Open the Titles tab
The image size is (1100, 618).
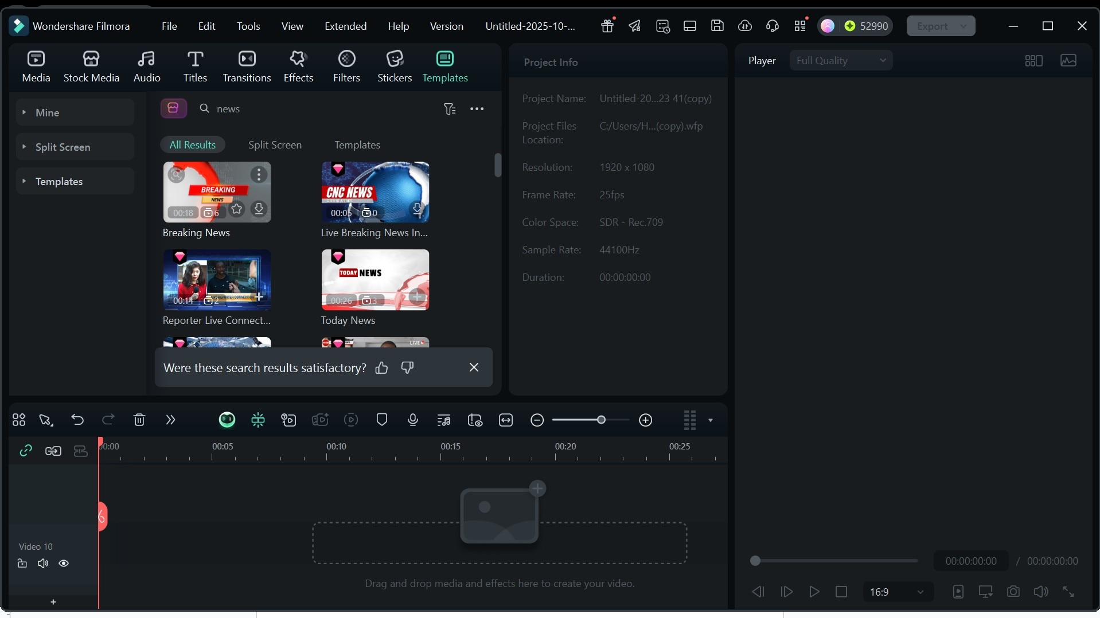click(x=195, y=67)
